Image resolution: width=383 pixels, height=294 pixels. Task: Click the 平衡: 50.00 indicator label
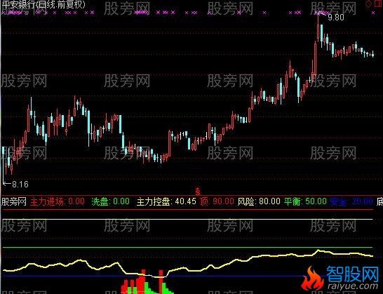(x=305, y=201)
